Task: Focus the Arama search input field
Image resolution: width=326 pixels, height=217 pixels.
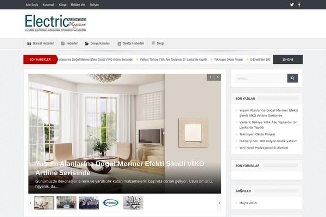Action: tap(261, 78)
